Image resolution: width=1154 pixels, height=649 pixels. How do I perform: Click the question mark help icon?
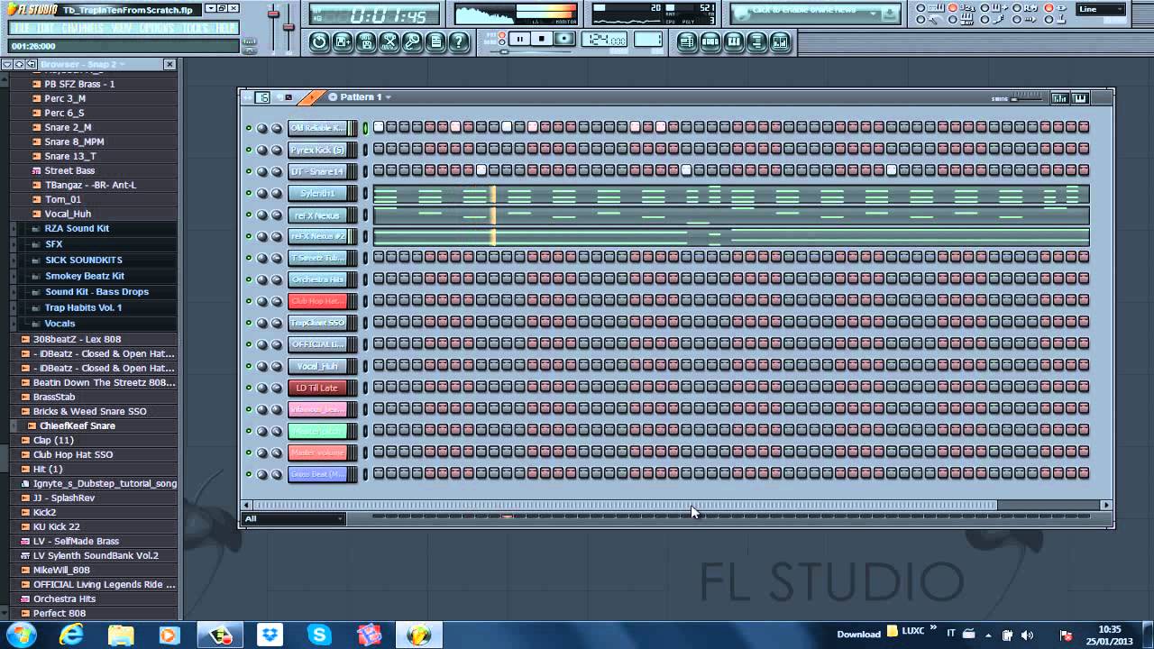(460, 41)
